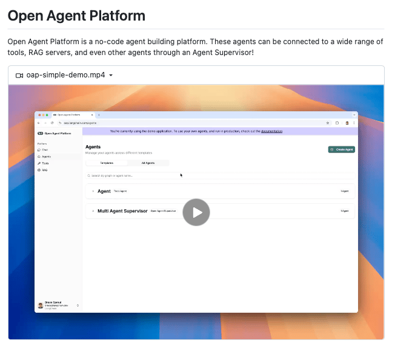Open the tab search chevron at window top

point(354,115)
